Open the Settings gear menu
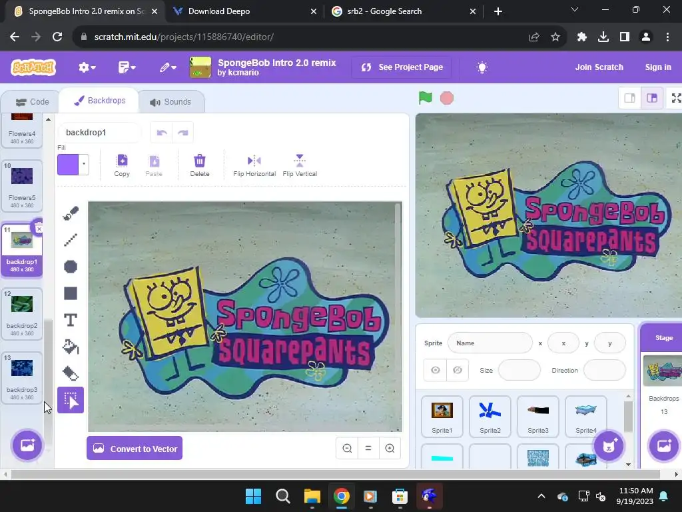 point(87,67)
